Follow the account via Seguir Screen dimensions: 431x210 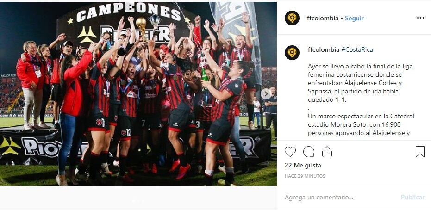tap(354, 18)
